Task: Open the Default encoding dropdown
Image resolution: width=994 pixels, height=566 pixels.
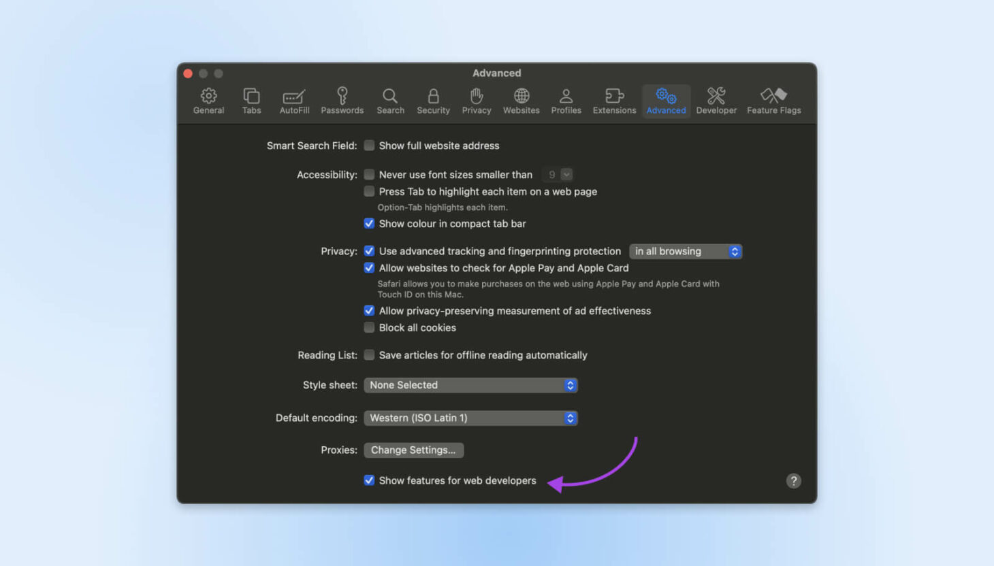Action: [x=470, y=418]
